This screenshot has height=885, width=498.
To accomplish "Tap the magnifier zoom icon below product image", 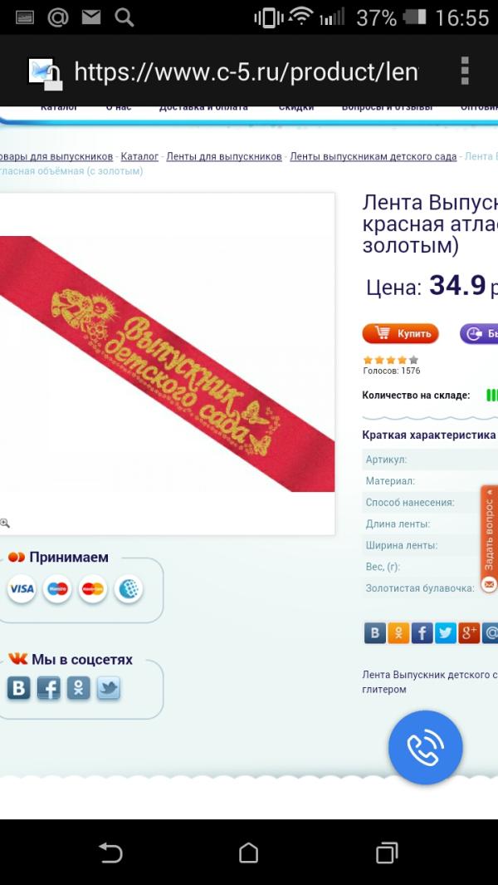I will click(x=4, y=524).
